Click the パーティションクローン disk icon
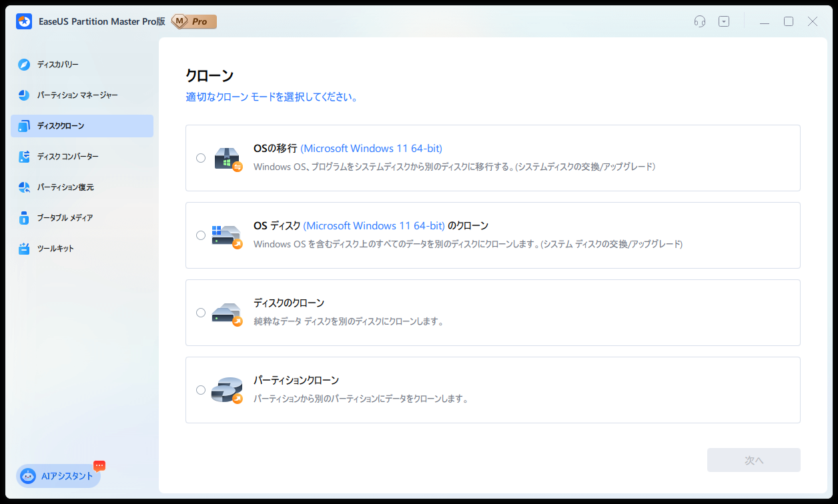 click(228, 391)
